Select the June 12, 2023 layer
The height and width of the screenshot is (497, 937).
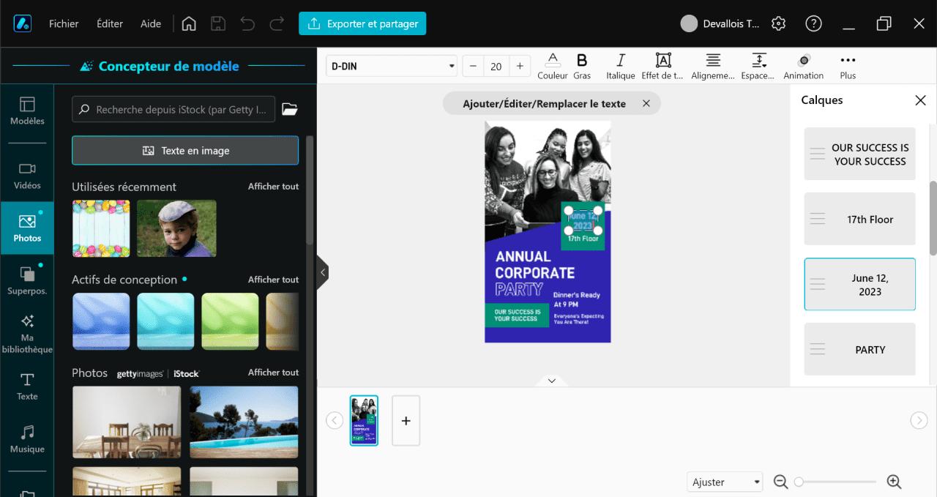tap(859, 284)
